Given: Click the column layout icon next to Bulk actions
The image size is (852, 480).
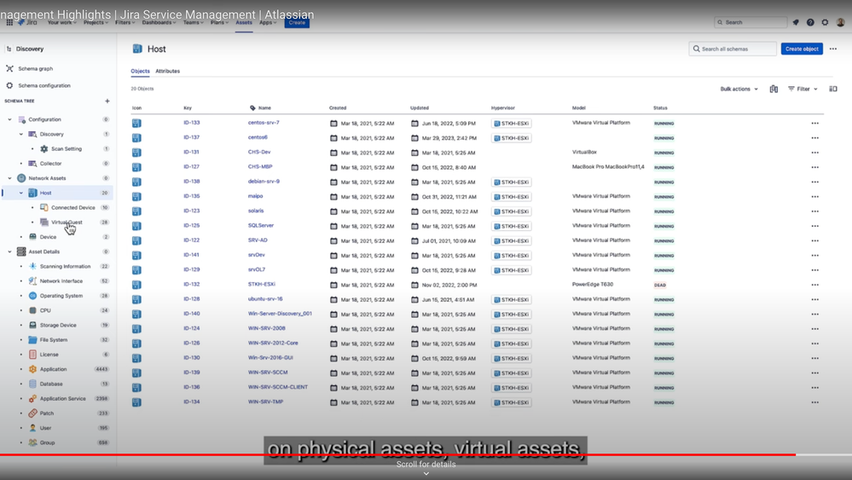Looking at the screenshot, I should [774, 89].
